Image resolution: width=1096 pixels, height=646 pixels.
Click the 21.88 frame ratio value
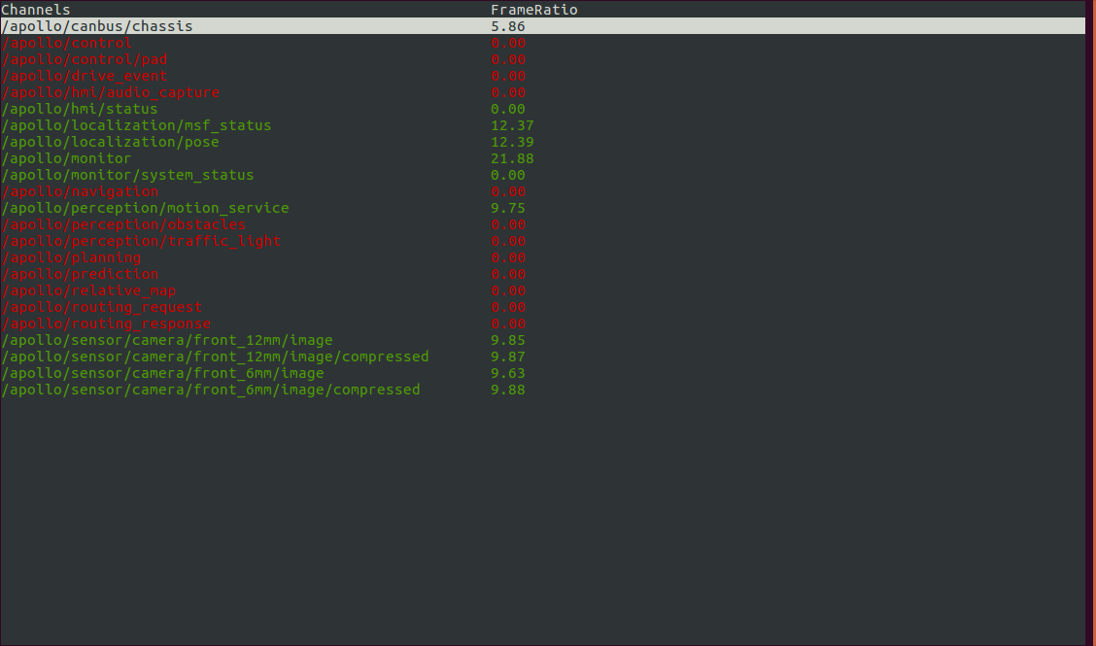click(x=512, y=158)
